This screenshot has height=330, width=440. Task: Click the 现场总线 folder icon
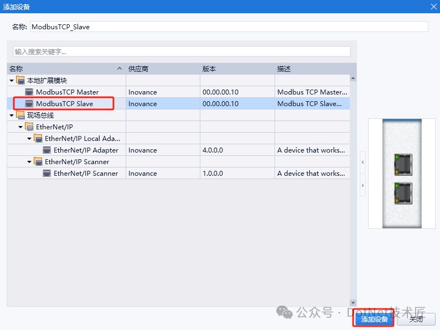click(20, 115)
